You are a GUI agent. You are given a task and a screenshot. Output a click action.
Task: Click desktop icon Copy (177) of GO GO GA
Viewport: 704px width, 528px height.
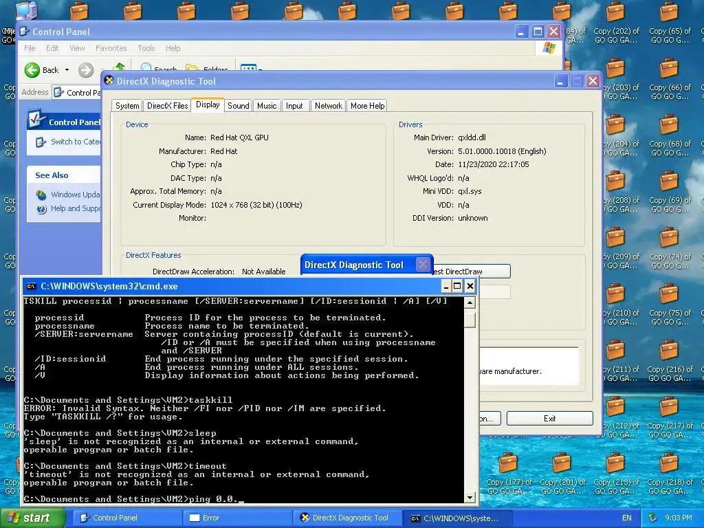coord(509,474)
